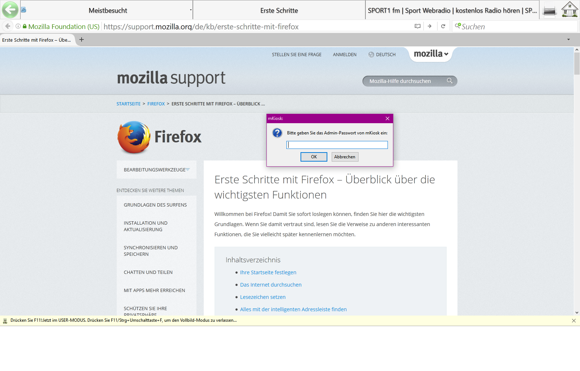Open Grundlagen des Surfens topic
Image resolution: width=580 pixels, height=371 pixels.
pyautogui.click(x=155, y=205)
